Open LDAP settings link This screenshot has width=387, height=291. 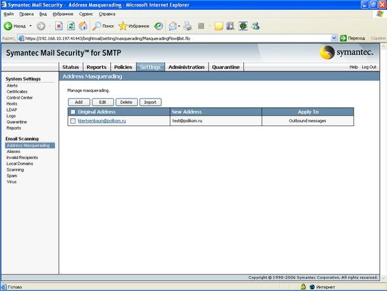click(x=12, y=110)
